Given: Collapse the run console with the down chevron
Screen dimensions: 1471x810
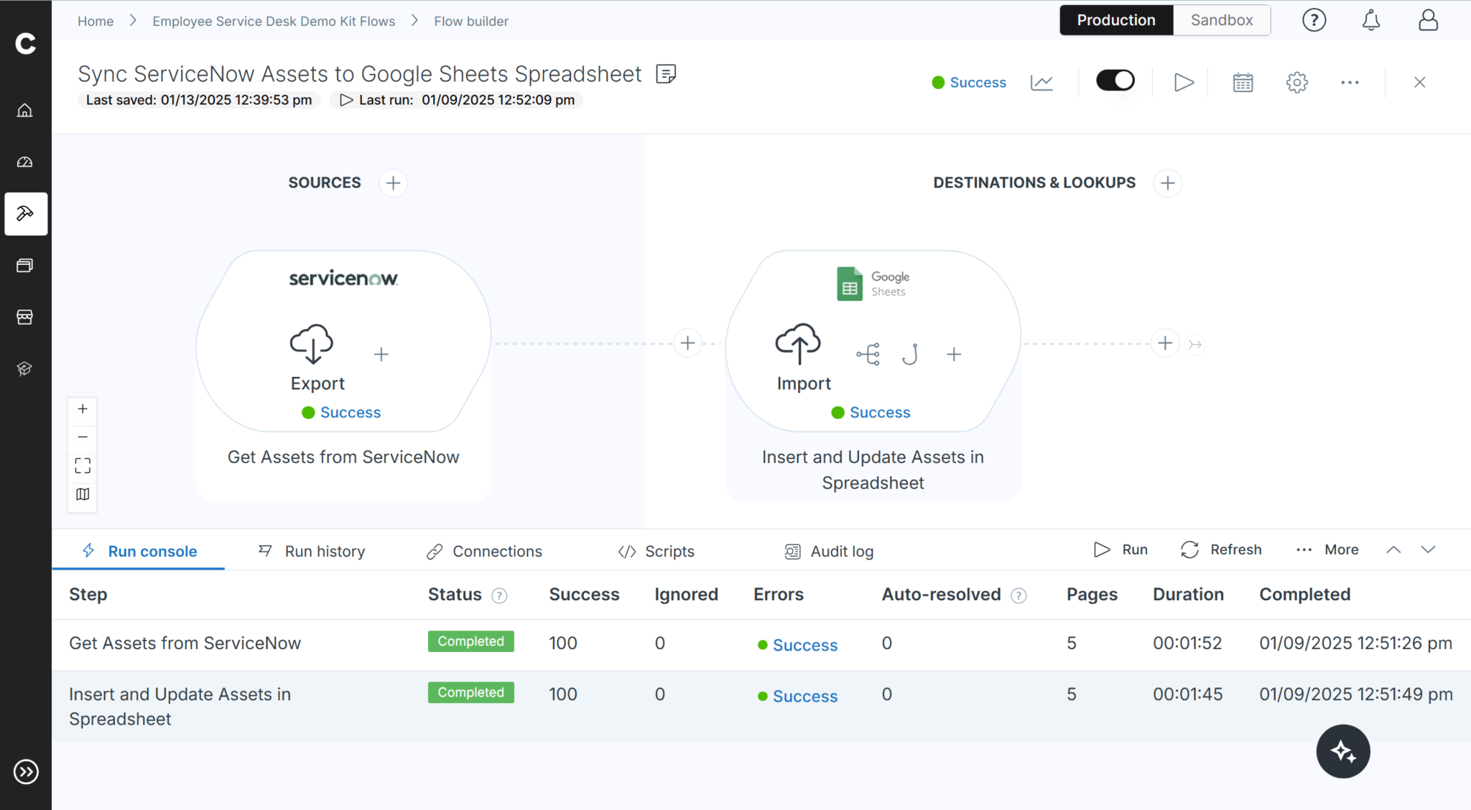Looking at the screenshot, I should (1428, 550).
